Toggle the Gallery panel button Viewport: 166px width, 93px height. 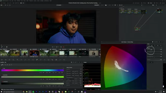3,3
